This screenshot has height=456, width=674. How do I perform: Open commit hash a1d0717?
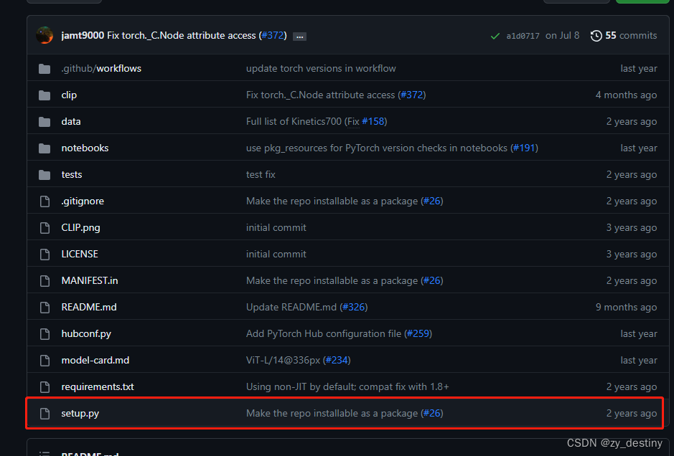[523, 36]
